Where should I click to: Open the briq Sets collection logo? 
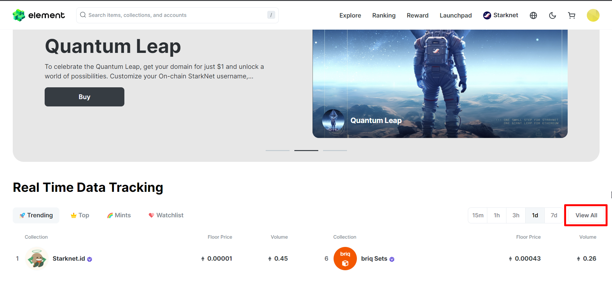pyautogui.click(x=345, y=259)
